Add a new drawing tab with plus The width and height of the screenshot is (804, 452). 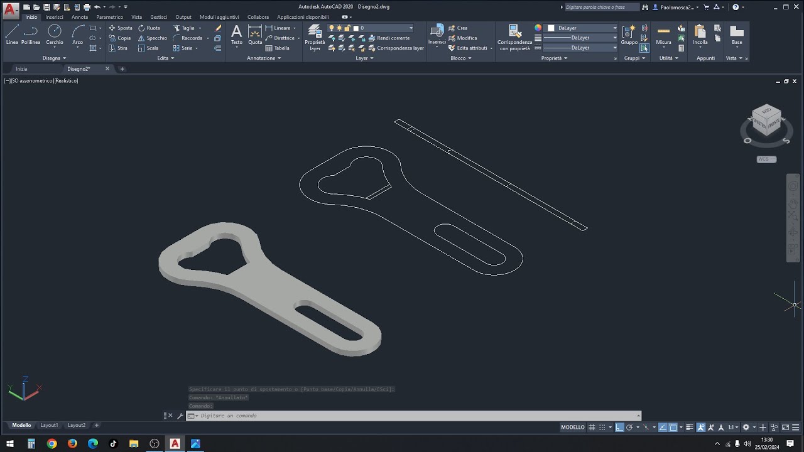pyautogui.click(x=122, y=69)
